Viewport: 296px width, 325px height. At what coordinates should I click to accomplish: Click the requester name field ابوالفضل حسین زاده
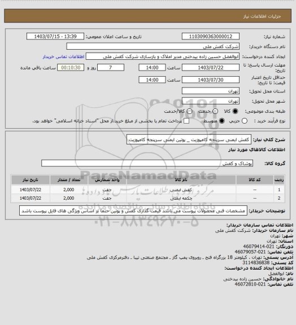tap(163, 56)
